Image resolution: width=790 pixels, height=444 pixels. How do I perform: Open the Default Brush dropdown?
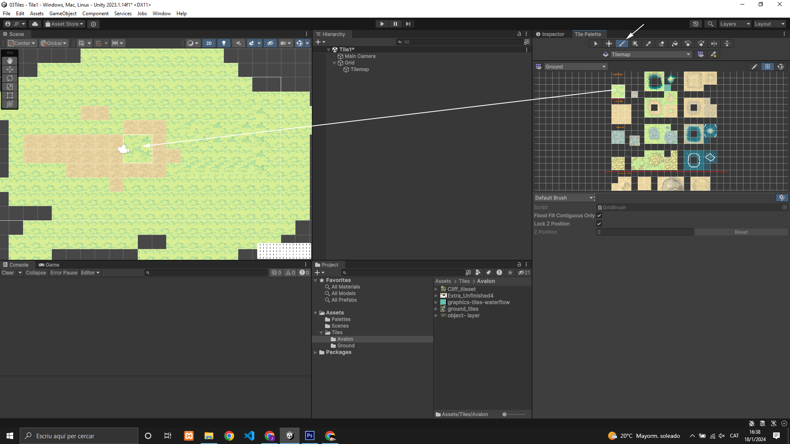[x=564, y=198]
